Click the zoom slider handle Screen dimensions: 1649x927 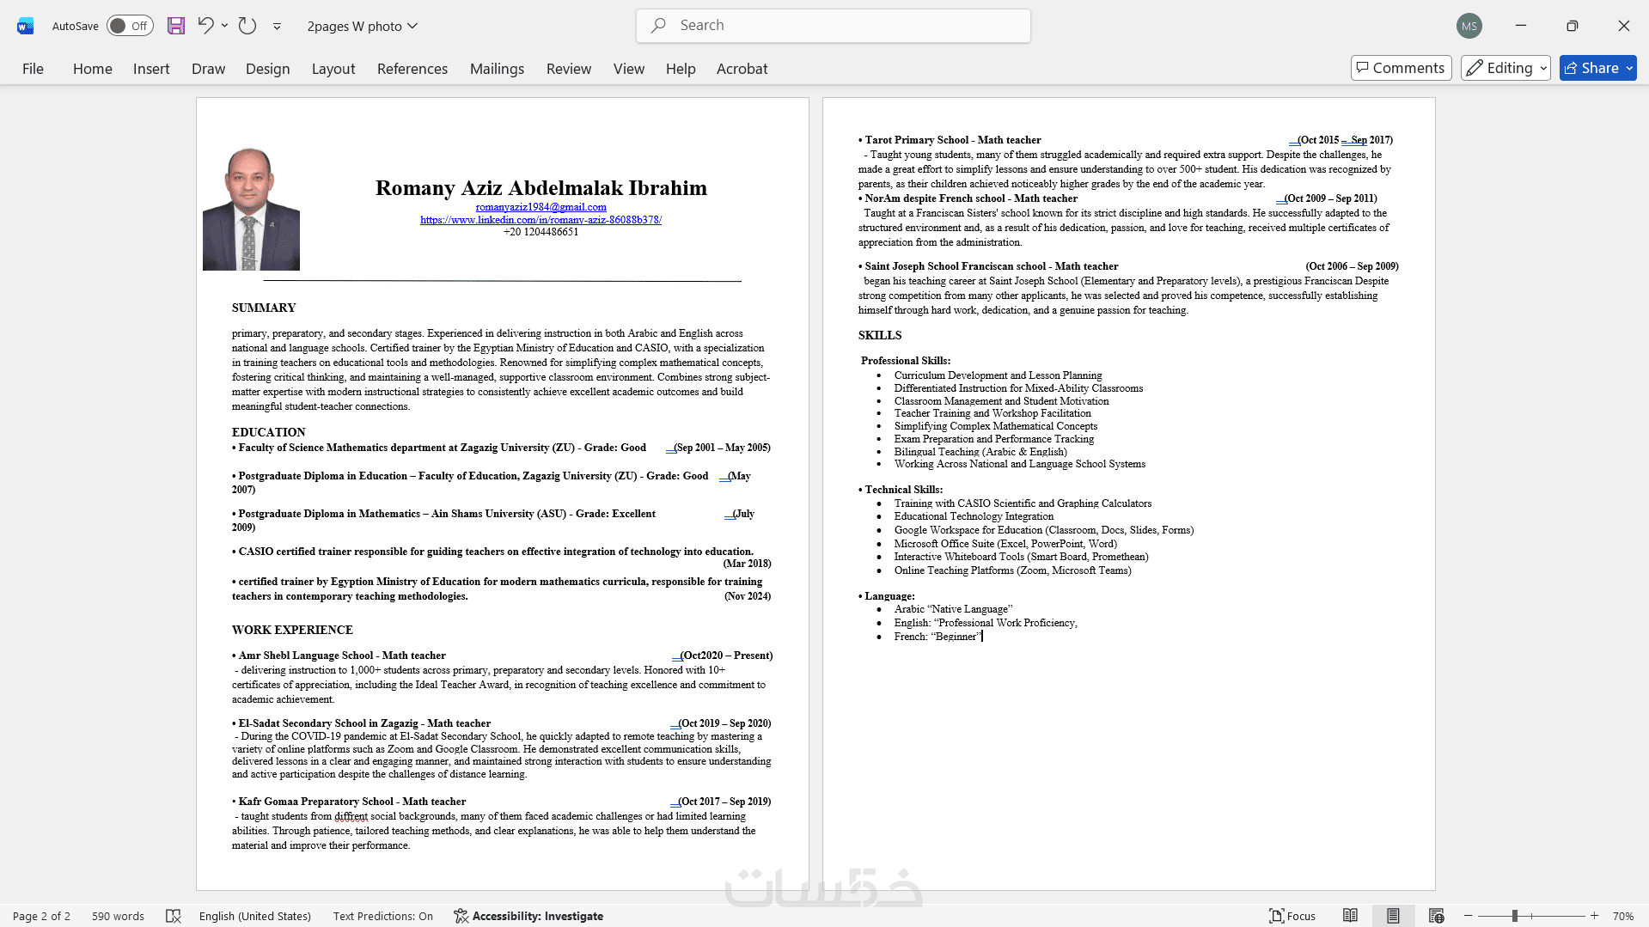point(1515,916)
